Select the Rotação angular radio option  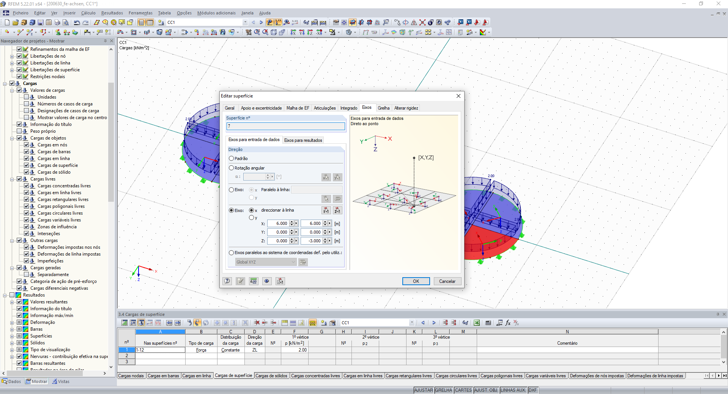point(231,168)
